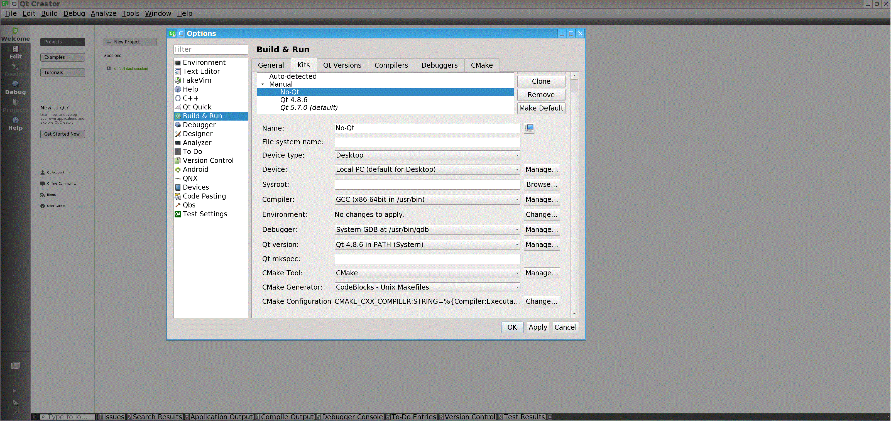Open the Issues output pane
Image resolution: width=891 pixels, height=421 pixels.
(111, 417)
